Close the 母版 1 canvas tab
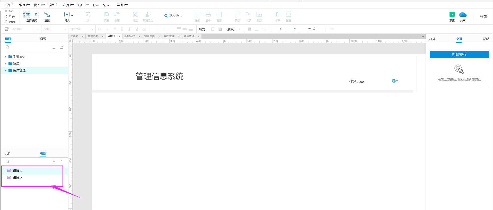 coord(119,36)
